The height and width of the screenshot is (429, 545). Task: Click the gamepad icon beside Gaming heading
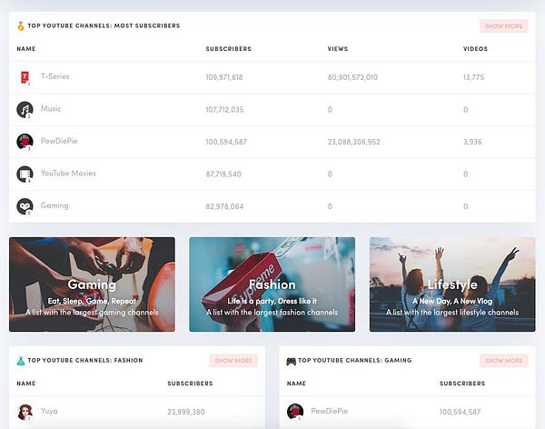291,361
